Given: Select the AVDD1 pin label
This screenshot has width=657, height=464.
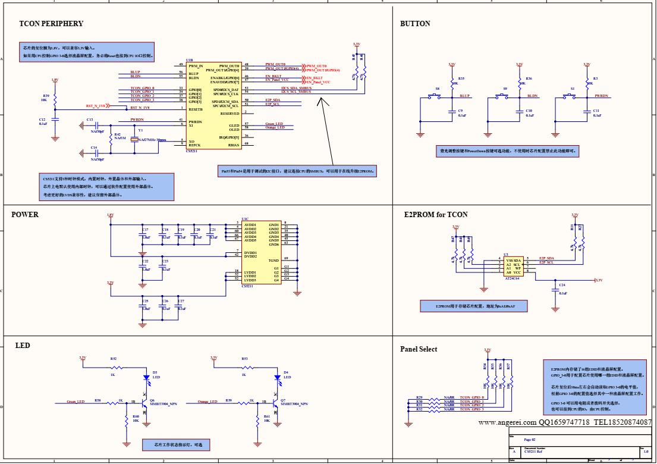Looking at the screenshot, I should (250, 225).
